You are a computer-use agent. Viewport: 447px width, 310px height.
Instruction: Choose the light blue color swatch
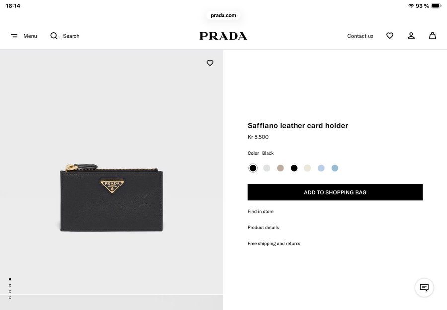(x=321, y=168)
